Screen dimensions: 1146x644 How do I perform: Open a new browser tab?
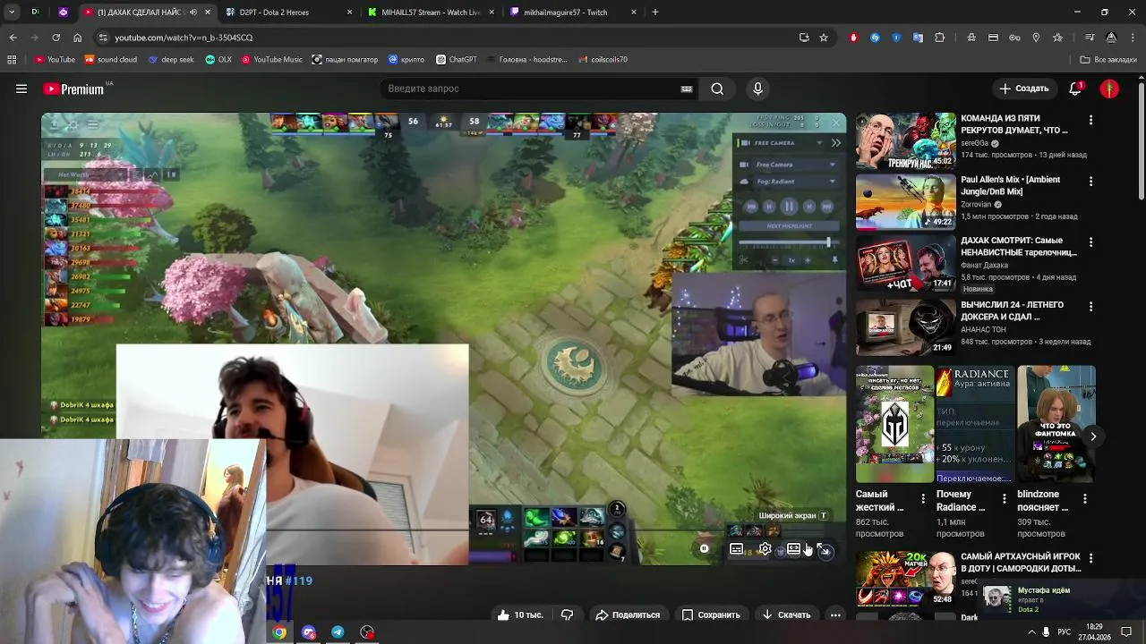pos(655,13)
